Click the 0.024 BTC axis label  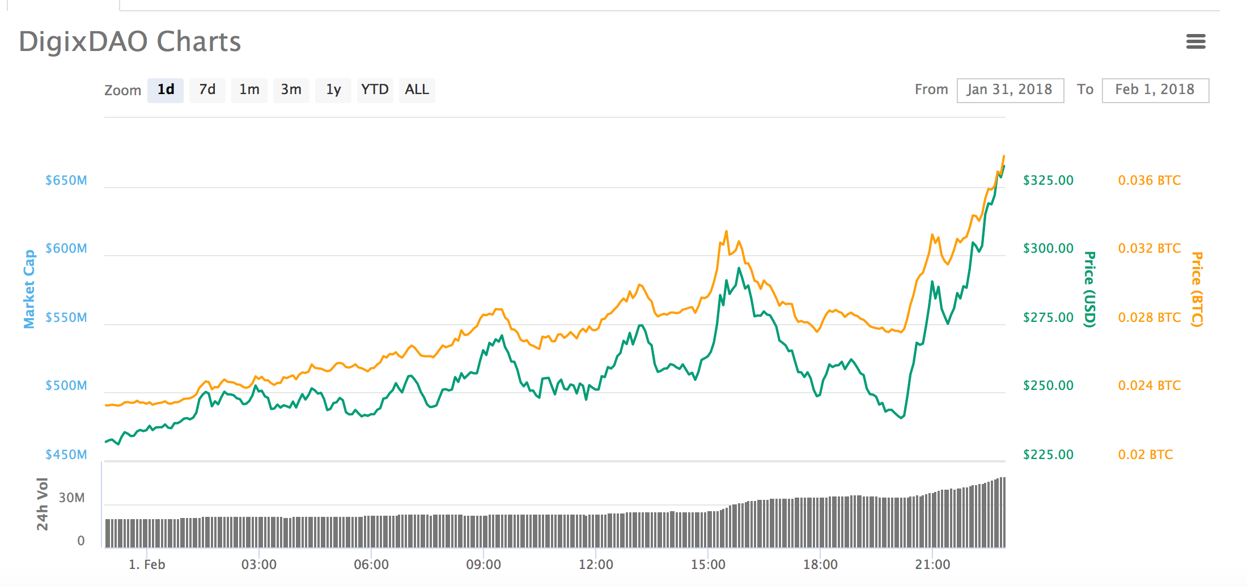[x=1150, y=385]
